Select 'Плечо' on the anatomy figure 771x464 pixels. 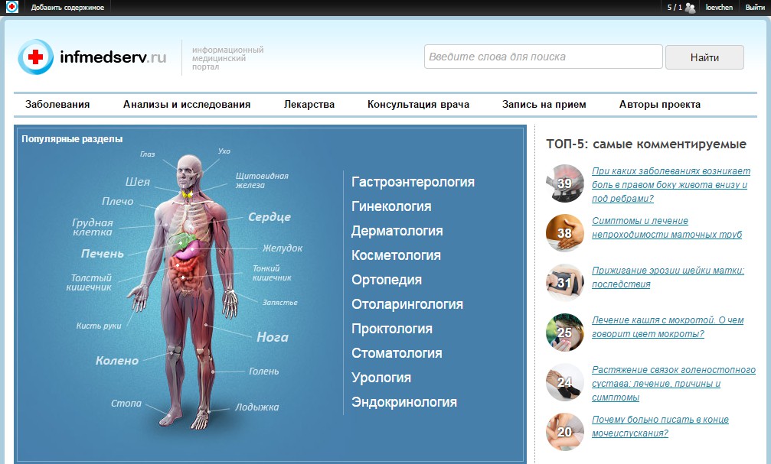[x=118, y=201]
